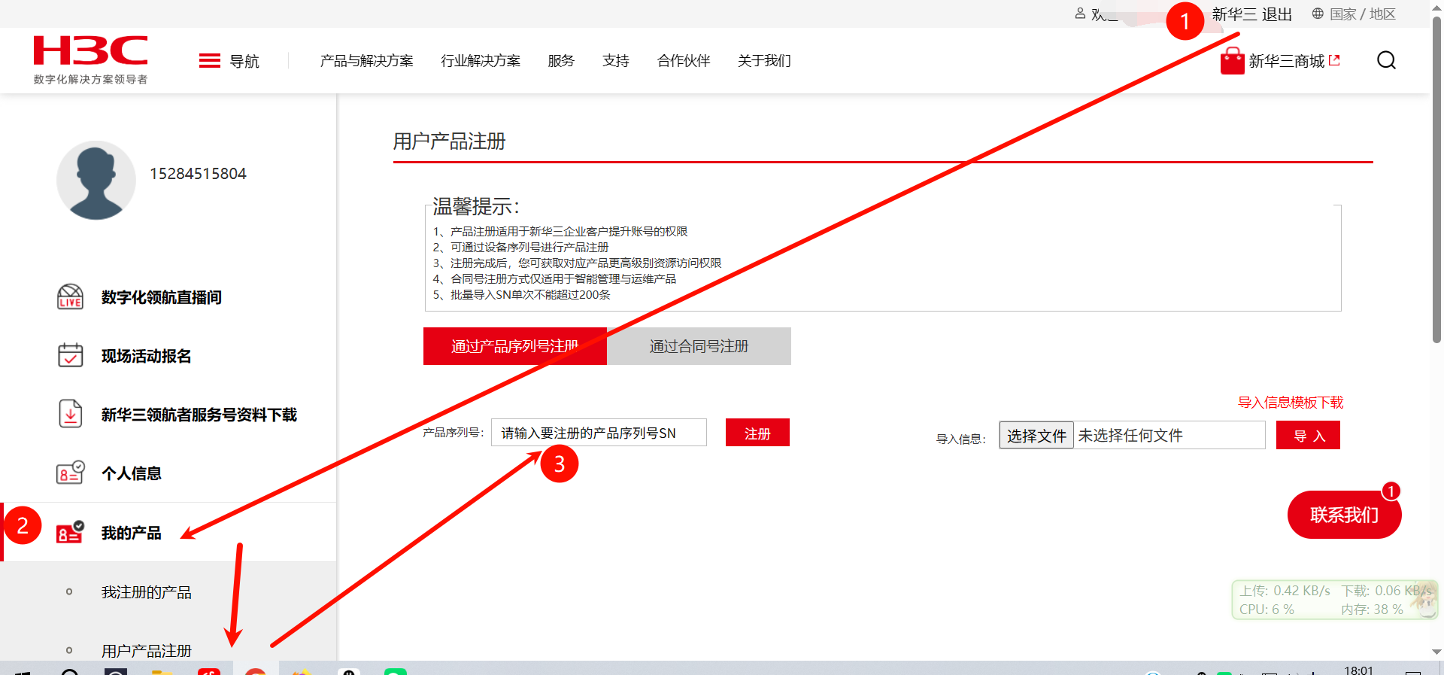Open the 产品与解决方案 menu
This screenshot has width=1444, height=675.
366,61
